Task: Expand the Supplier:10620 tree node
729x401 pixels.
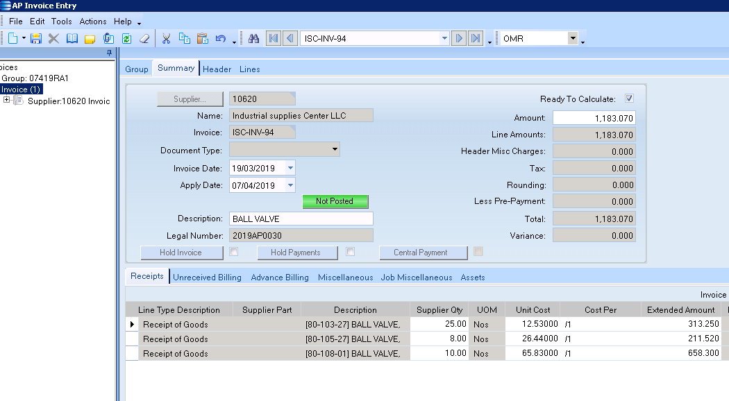Action: (x=7, y=101)
